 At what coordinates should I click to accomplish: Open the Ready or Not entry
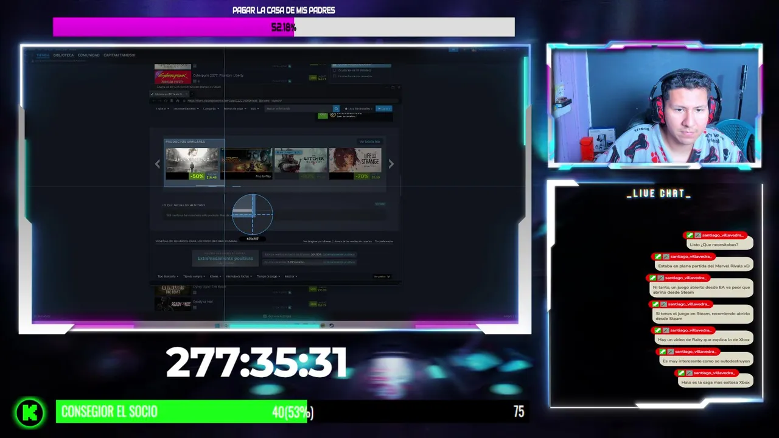point(203,302)
